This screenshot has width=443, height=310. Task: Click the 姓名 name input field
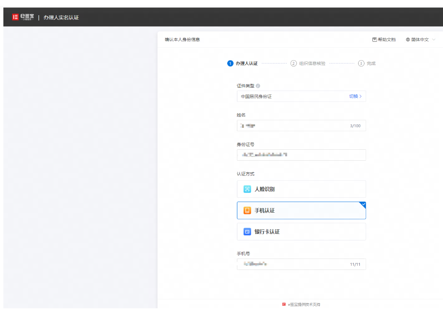pyautogui.click(x=302, y=126)
